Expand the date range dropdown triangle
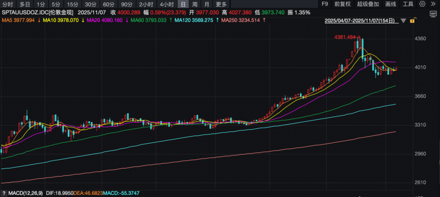This screenshot has width=440, height=197. pyautogui.click(x=403, y=21)
